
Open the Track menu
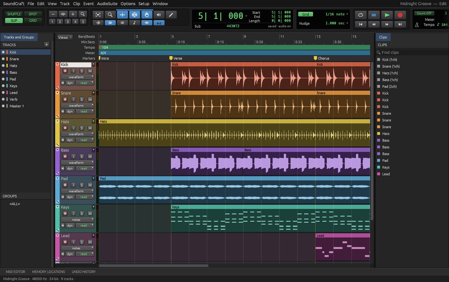tap(65, 4)
